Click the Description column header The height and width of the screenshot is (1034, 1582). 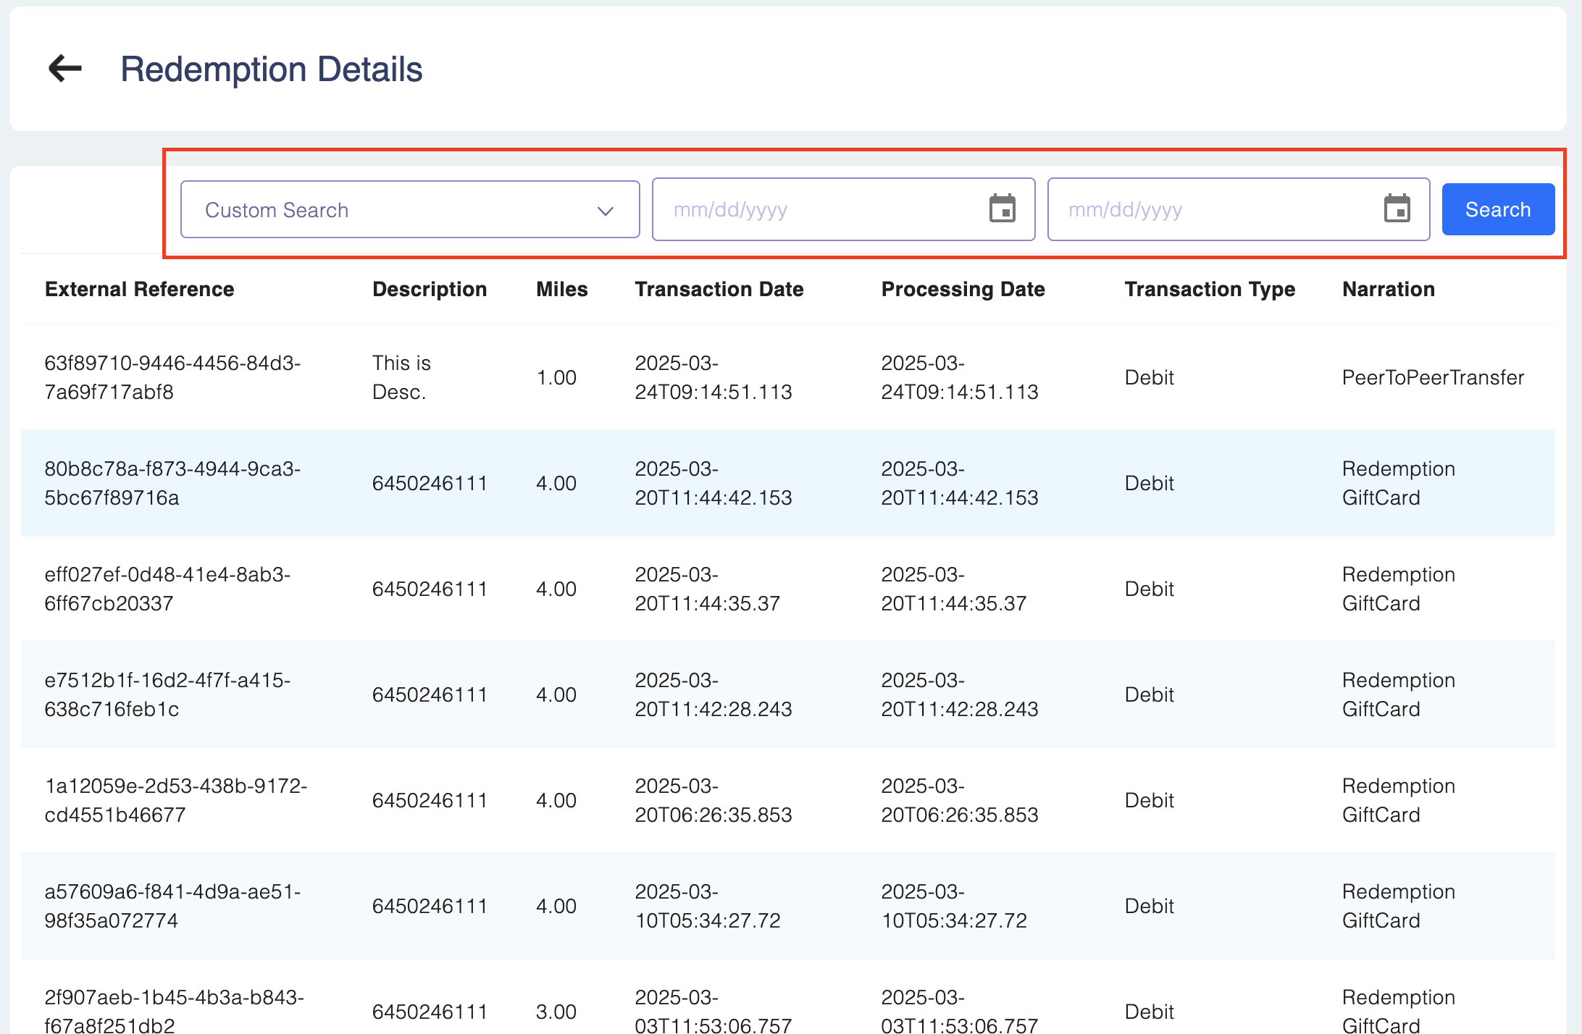coord(429,290)
